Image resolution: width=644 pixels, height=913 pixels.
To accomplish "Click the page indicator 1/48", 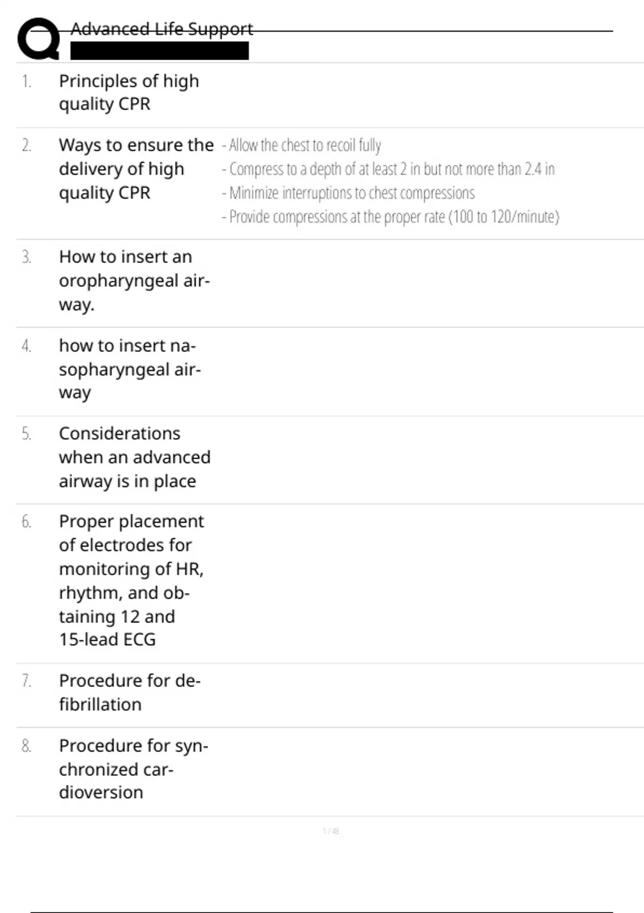I will (331, 831).
